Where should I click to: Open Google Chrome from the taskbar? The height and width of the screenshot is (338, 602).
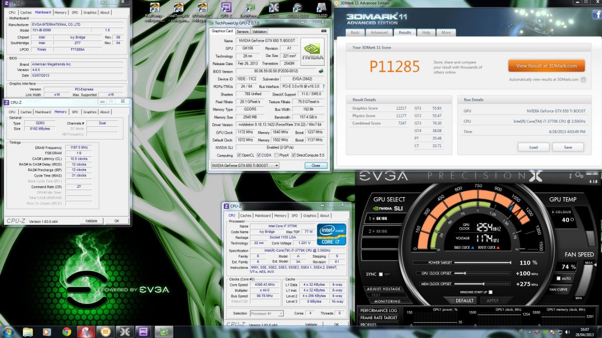[x=66, y=332]
